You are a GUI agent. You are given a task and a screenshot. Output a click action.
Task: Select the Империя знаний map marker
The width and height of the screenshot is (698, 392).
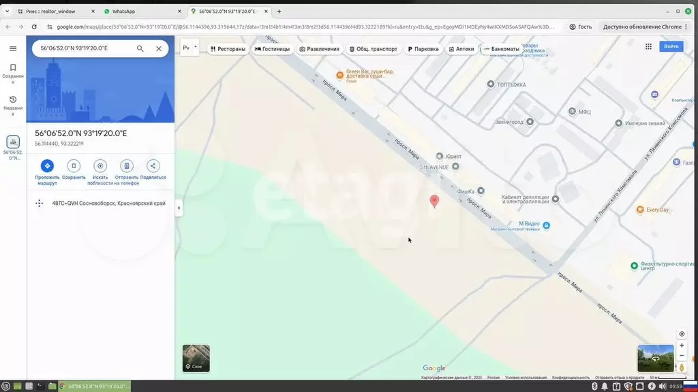[619, 123]
